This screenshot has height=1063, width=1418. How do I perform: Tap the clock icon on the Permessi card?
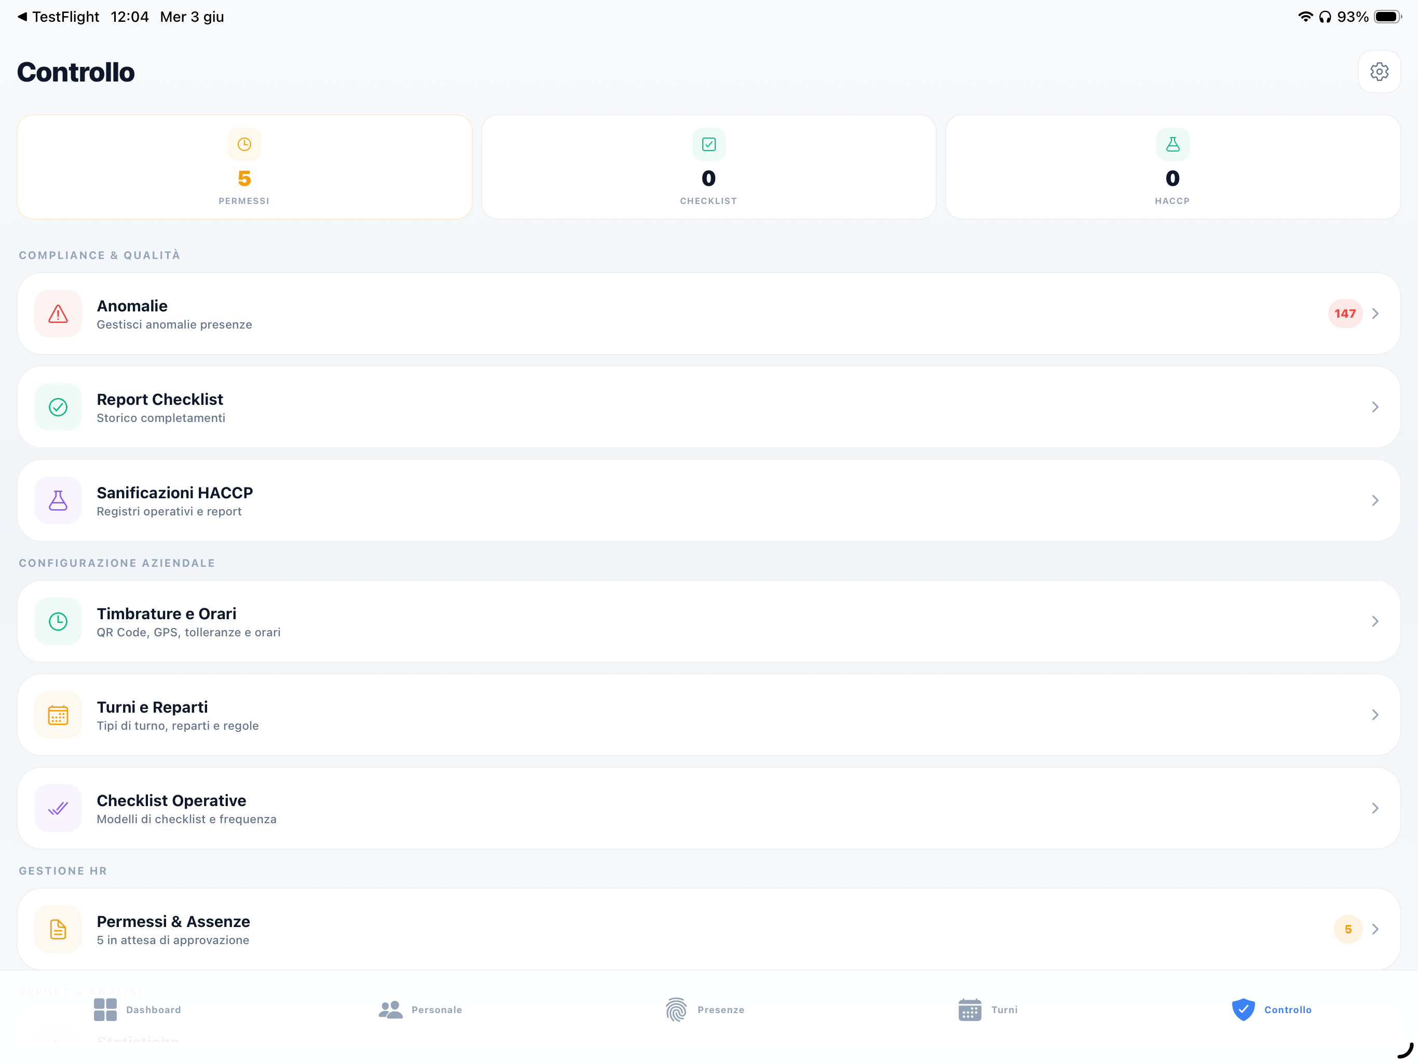coord(244,144)
